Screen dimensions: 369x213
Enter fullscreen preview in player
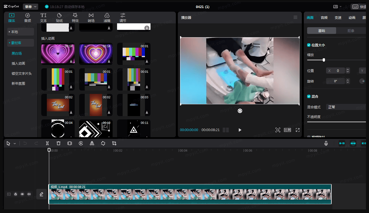(x=297, y=130)
